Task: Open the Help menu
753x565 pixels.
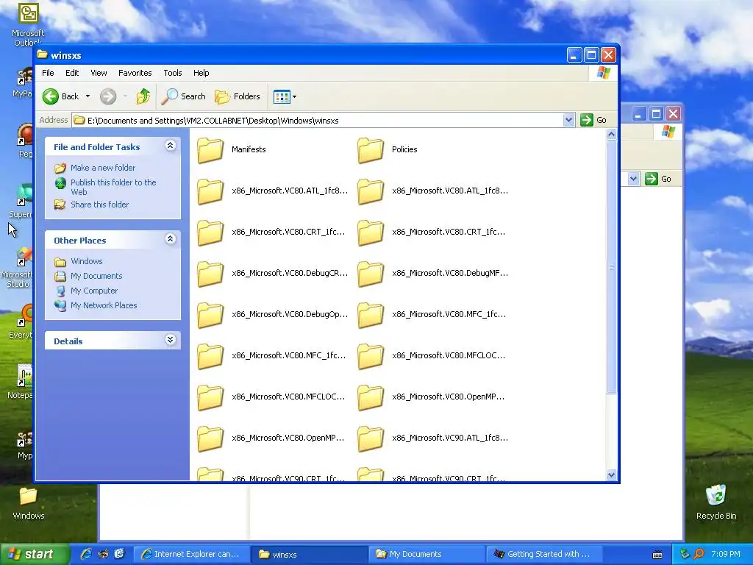Action: coord(201,73)
